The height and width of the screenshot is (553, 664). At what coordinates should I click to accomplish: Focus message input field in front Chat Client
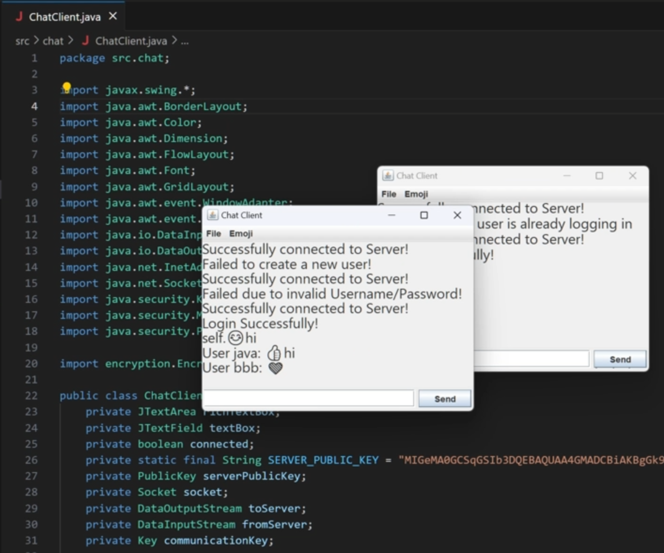[x=309, y=398]
